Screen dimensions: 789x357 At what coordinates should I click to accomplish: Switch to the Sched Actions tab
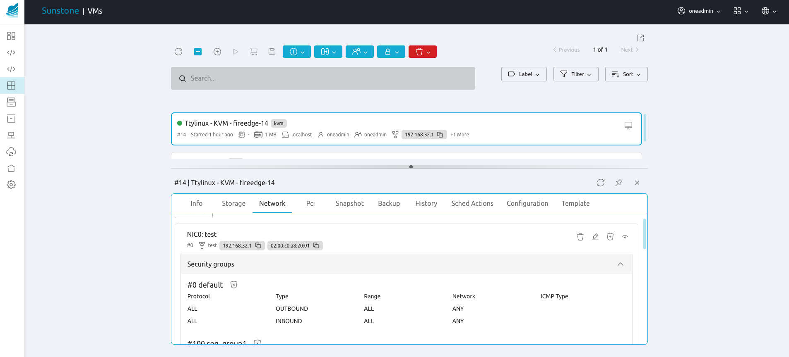click(472, 204)
